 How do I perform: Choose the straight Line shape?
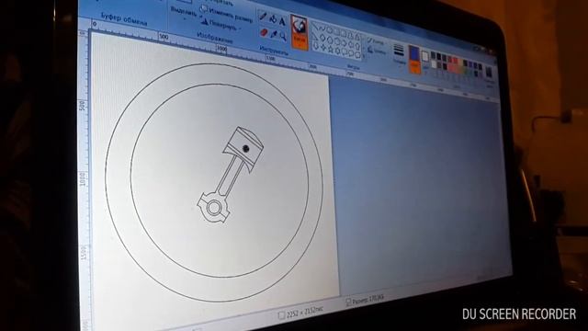[x=315, y=27]
